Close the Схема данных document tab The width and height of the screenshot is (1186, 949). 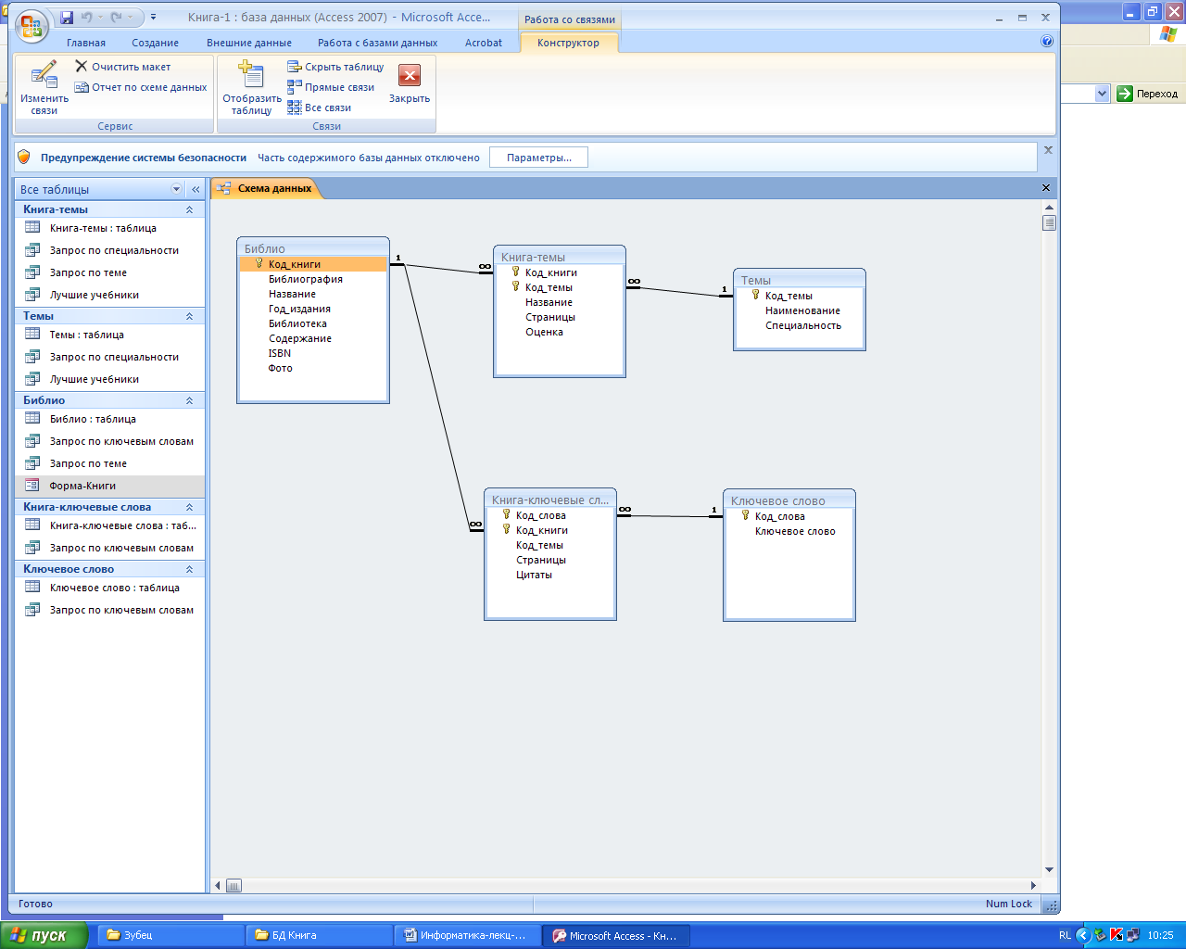[1046, 188]
